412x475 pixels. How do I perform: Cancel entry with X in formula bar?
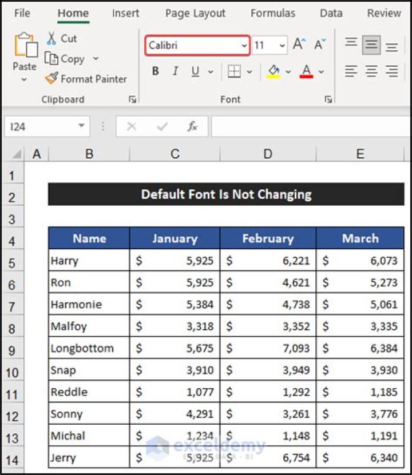(x=132, y=126)
